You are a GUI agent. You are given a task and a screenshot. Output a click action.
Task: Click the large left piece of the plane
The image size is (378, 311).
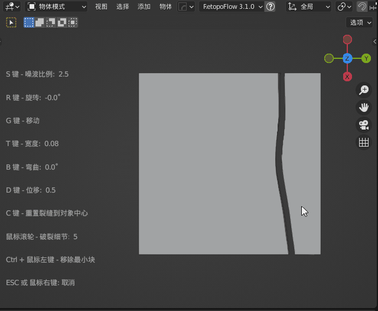pos(207,163)
